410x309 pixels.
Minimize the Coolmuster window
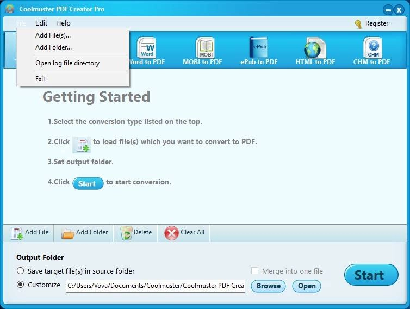[388, 10]
